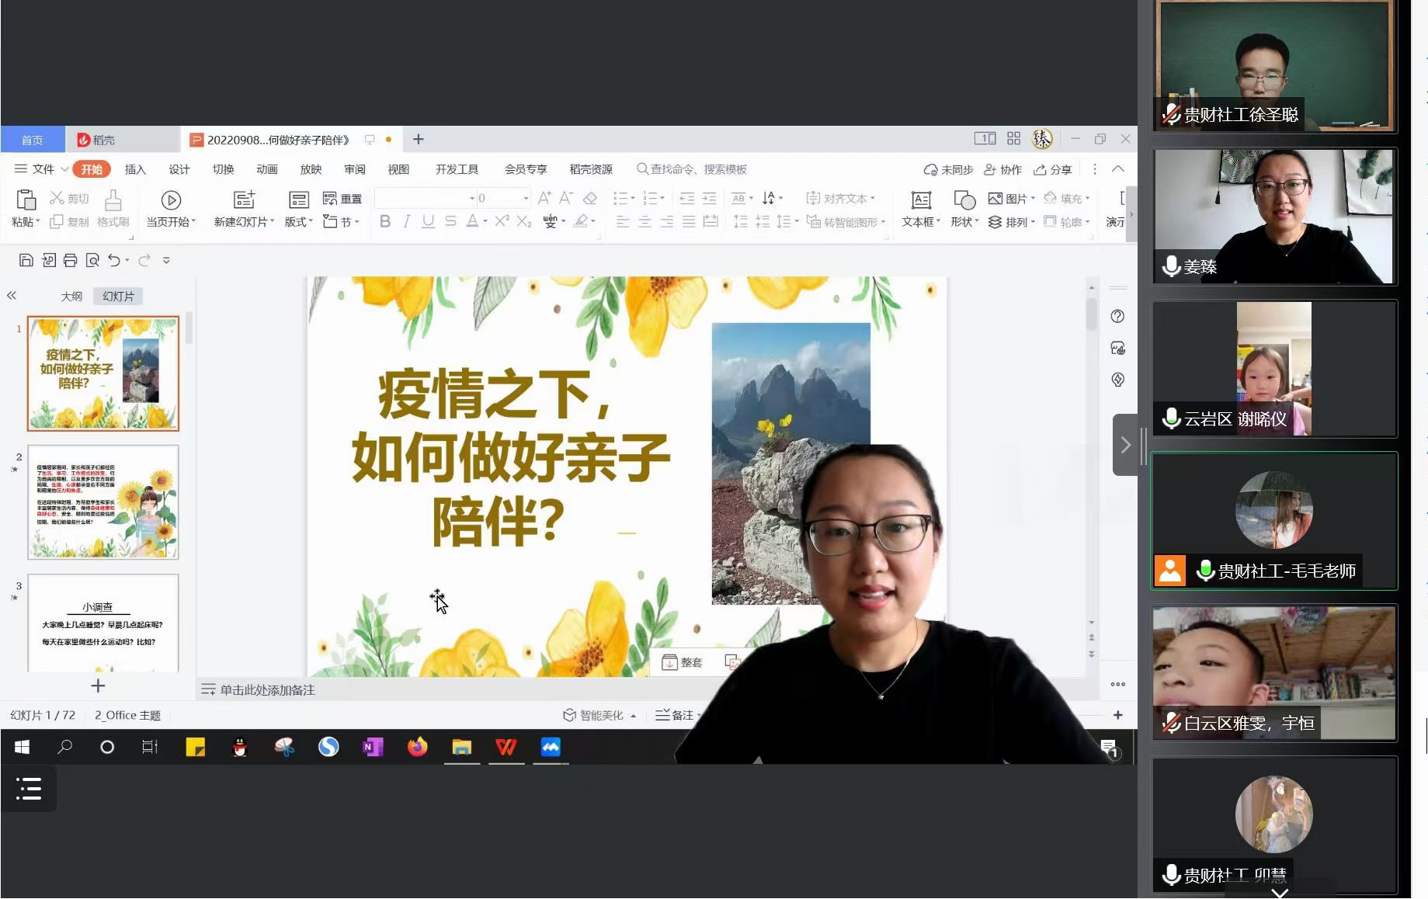Image resolution: width=1428 pixels, height=899 pixels.
Task: Click the Collaborate (协作) button
Action: coord(1002,169)
